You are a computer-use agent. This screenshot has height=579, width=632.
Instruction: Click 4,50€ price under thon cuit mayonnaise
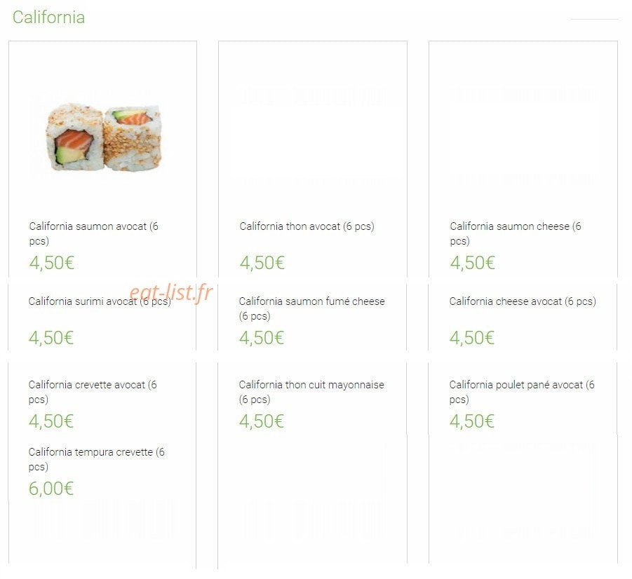coord(262,421)
